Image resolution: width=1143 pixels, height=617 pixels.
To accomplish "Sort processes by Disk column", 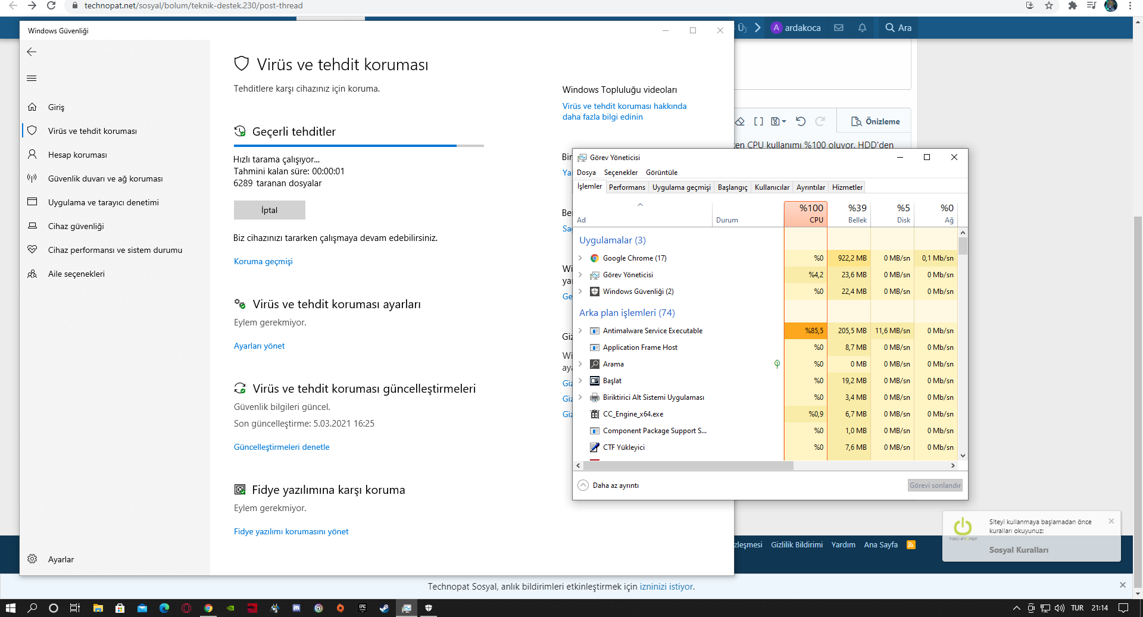I will (892, 214).
